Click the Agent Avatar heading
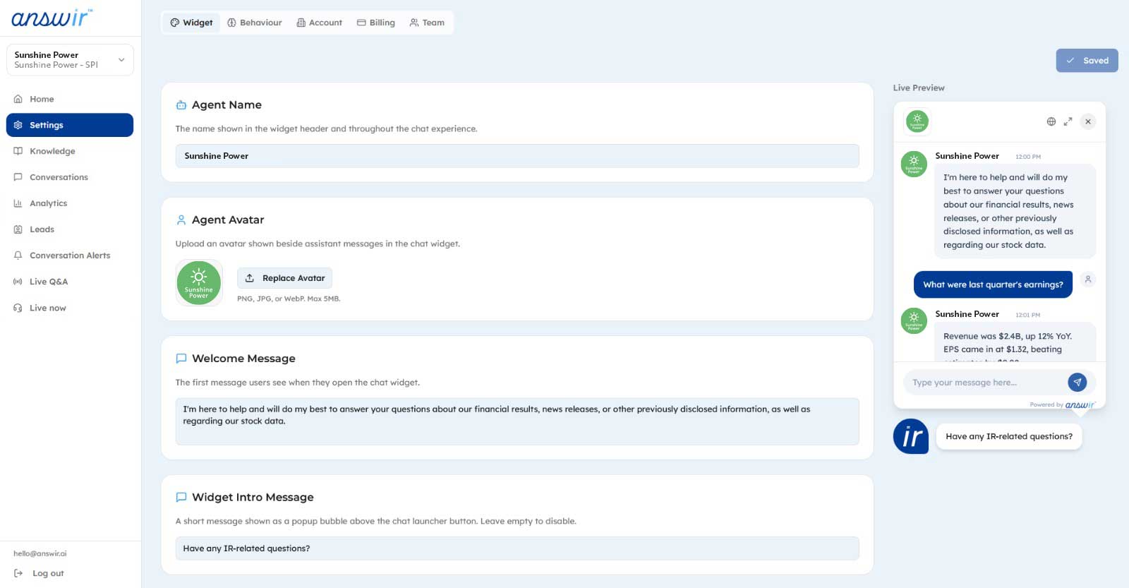This screenshot has width=1129, height=588. tap(228, 220)
